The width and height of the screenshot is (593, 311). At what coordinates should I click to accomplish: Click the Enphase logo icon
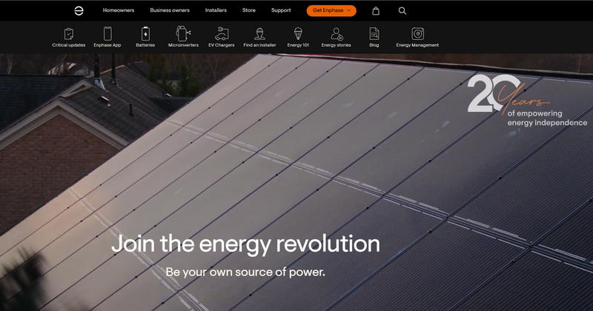[79, 11]
